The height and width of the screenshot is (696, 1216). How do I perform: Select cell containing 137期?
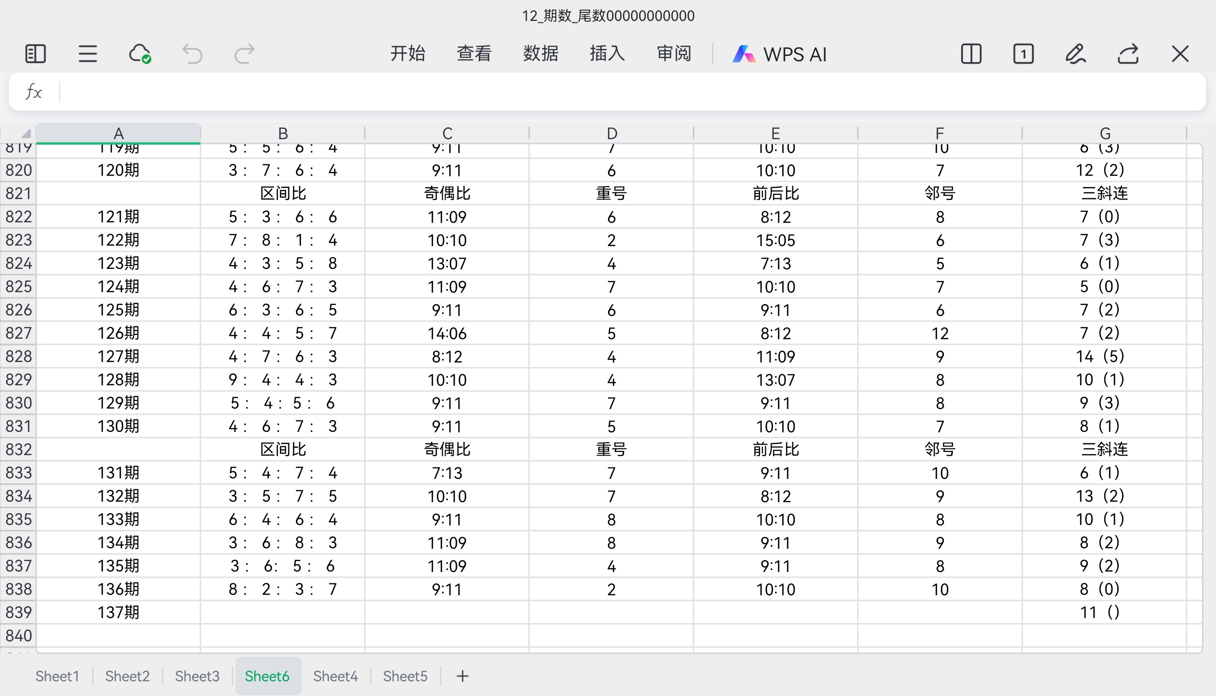point(118,612)
